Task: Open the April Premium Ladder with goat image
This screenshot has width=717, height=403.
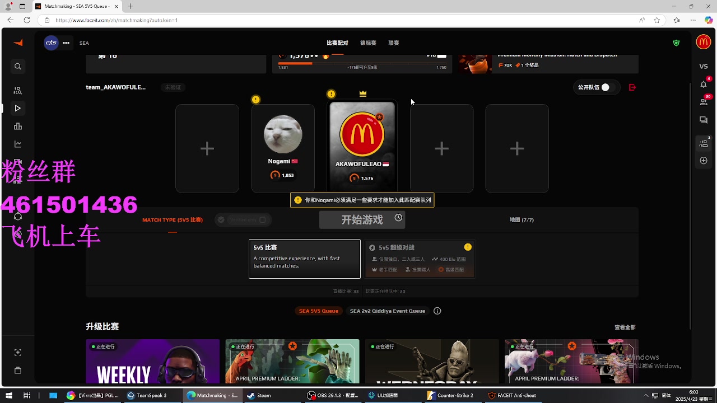Action: coord(571,361)
